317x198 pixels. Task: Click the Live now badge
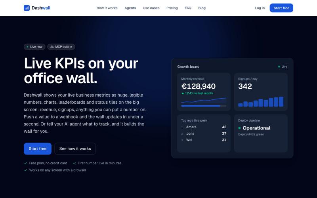click(x=34, y=47)
